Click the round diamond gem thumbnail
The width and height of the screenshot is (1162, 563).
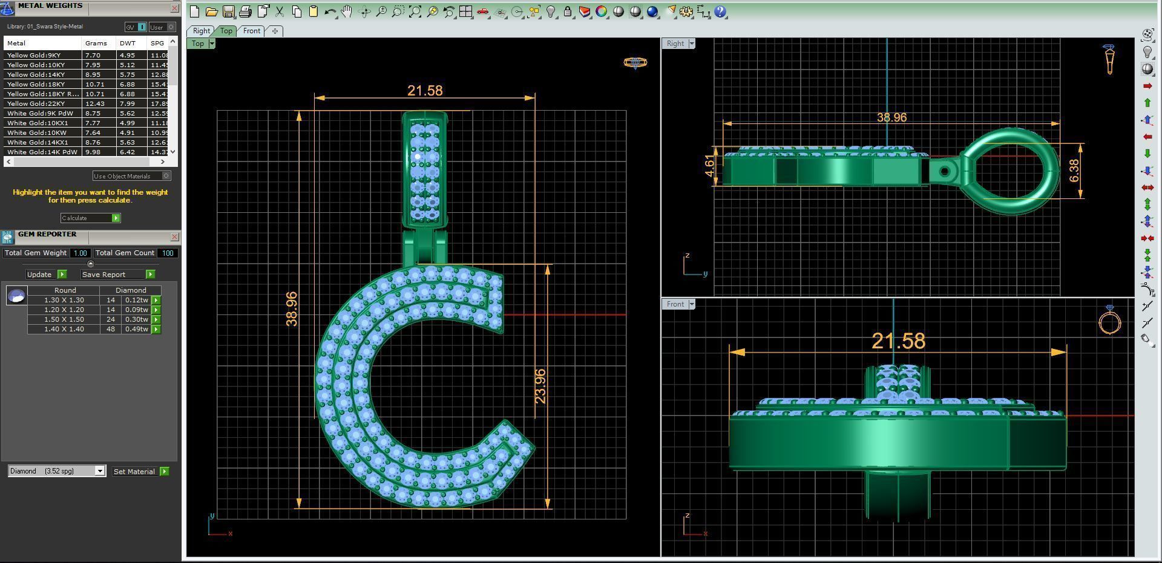pos(16,296)
